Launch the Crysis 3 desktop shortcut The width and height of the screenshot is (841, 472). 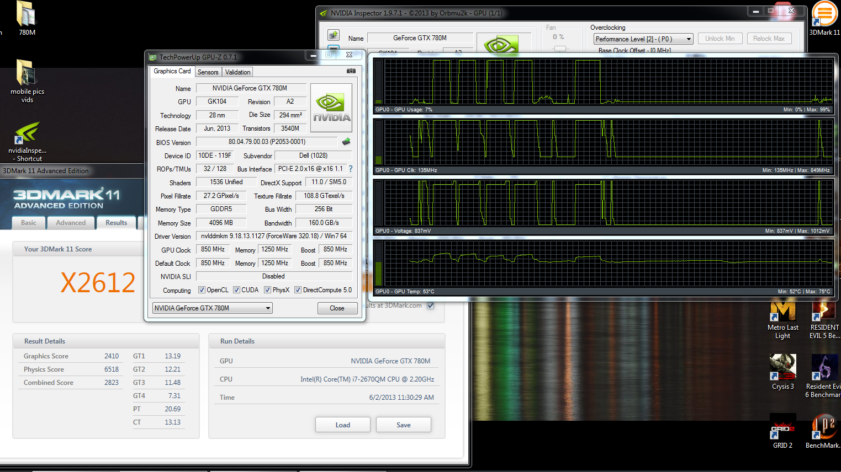[782, 367]
